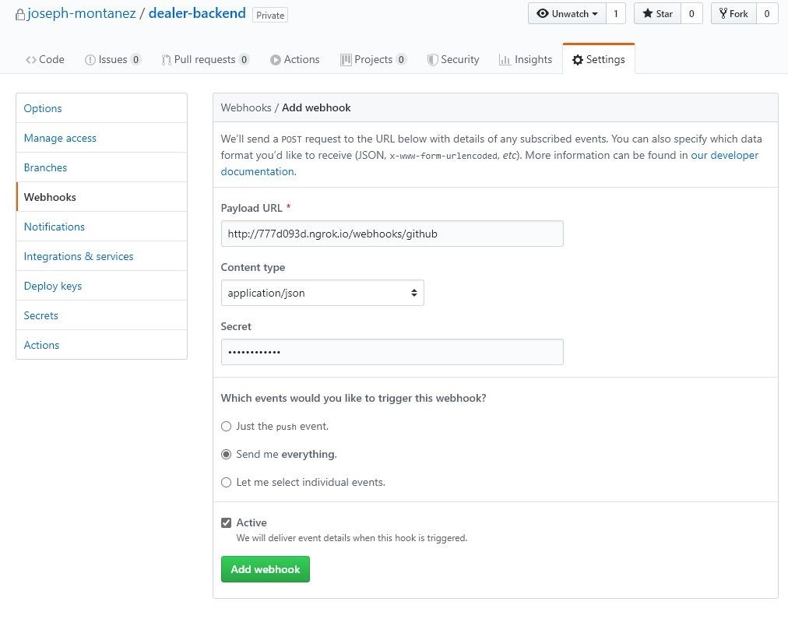Click the green Add webhook button
788x619 pixels.
pos(266,570)
